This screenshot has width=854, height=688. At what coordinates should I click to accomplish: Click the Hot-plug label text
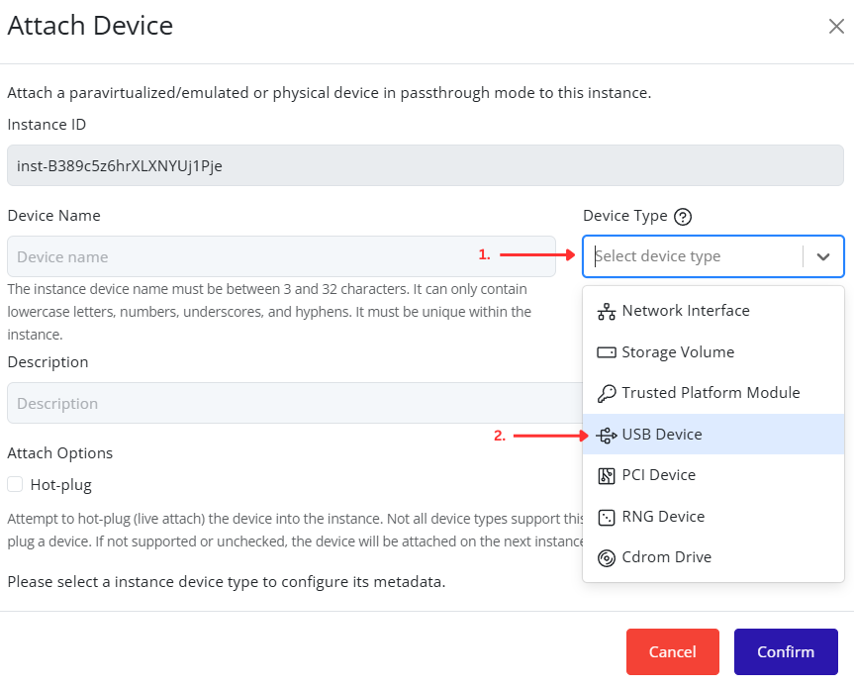(61, 485)
